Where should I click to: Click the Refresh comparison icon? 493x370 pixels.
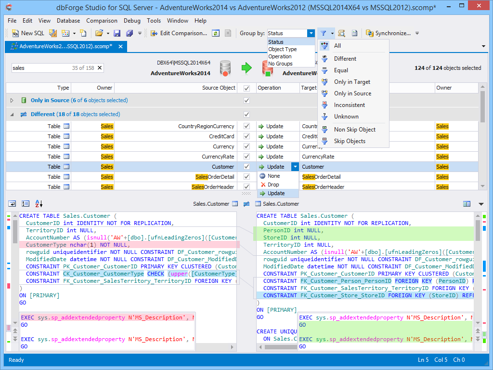pos(216,33)
